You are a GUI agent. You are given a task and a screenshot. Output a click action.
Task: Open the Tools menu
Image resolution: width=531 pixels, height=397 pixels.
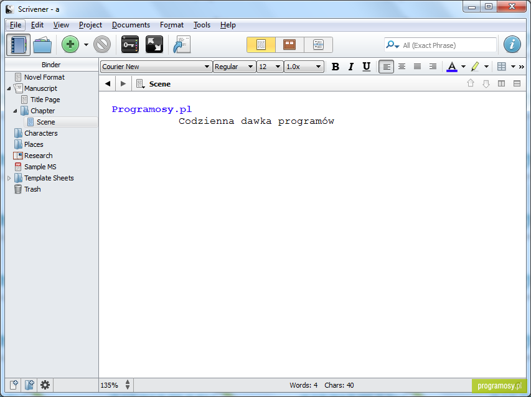tap(202, 25)
